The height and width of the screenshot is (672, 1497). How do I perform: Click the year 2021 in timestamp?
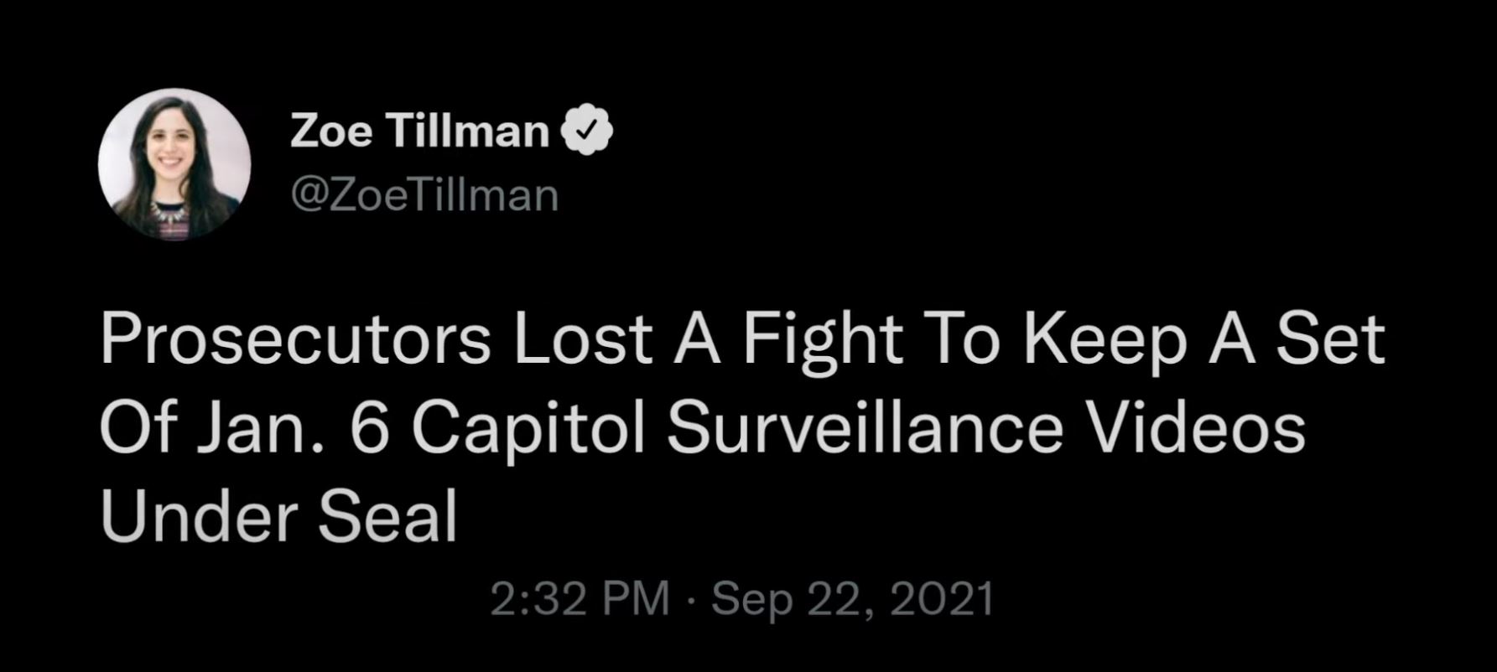pos(942,599)
